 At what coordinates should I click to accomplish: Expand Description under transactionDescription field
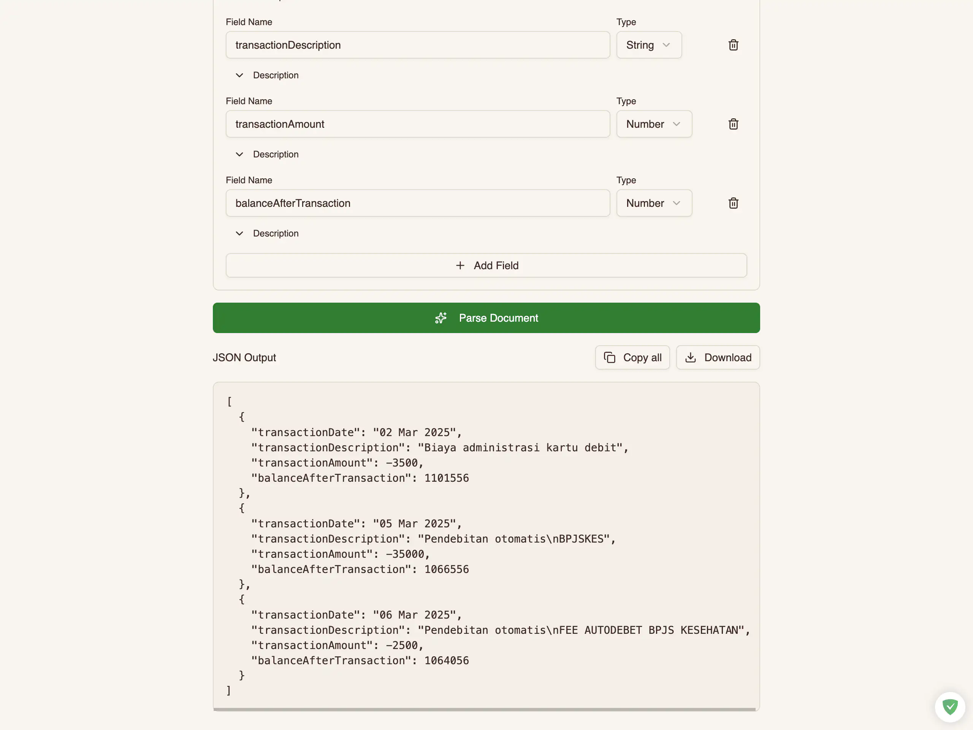267,75
